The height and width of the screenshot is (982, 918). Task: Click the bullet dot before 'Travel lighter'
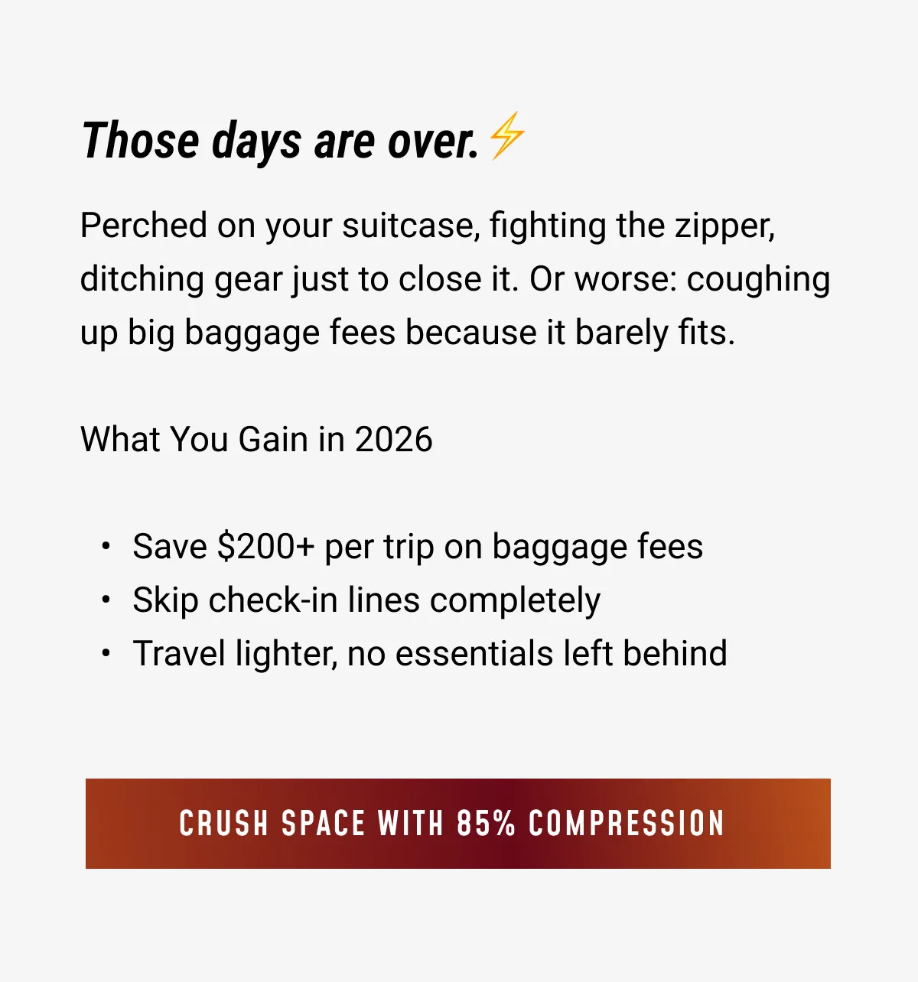(x=106, y=654)
